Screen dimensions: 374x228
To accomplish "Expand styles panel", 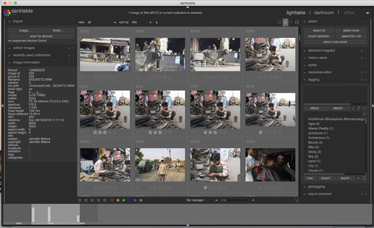I will (x=305, y=65).
